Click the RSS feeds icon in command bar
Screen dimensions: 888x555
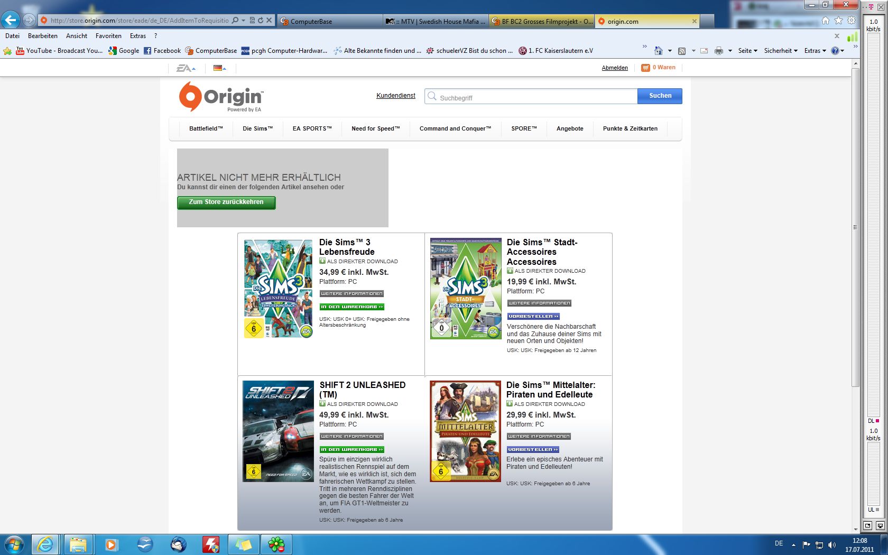coord(682,51)
